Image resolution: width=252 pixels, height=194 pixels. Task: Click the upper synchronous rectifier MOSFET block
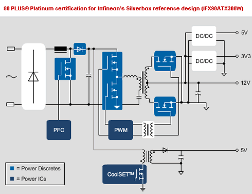tap(165, 61)
